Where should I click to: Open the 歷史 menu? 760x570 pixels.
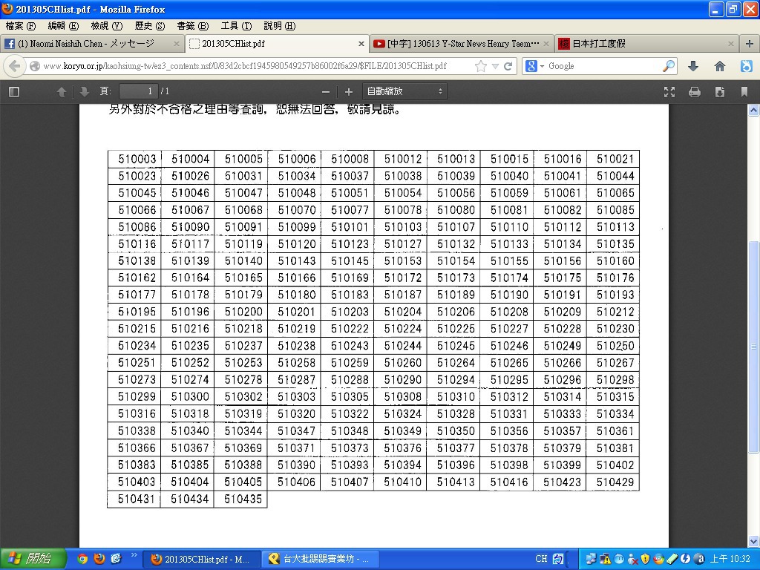150,26
